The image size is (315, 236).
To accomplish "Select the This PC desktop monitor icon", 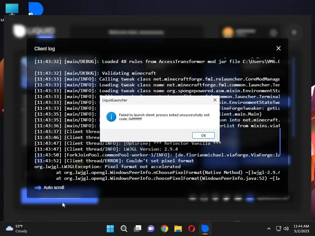I will point(12,9).
